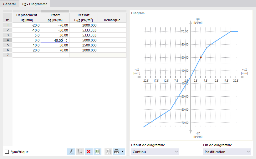This screenshot has height=159, width=256.
Task: Click displacement cell 8.0
Action: coord(27,40)
